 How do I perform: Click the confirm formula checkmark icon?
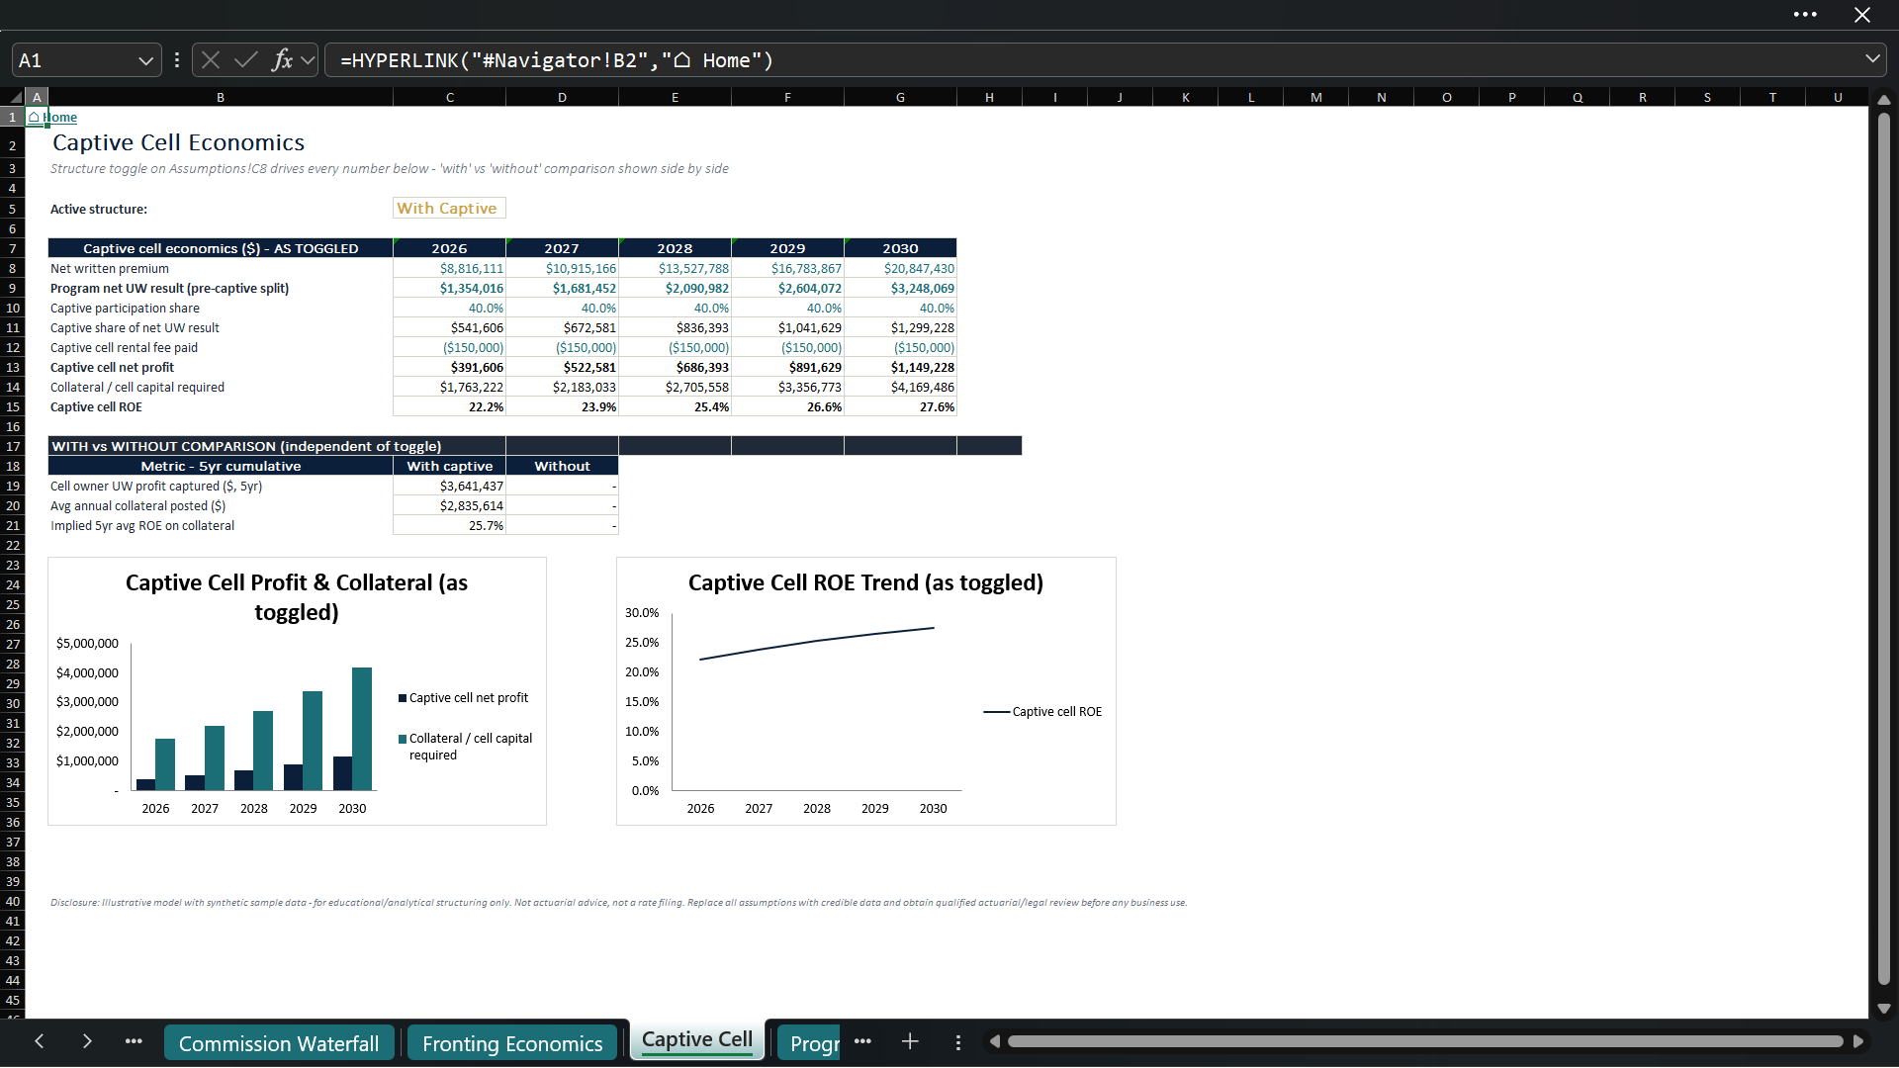click(x=246, y=60)
